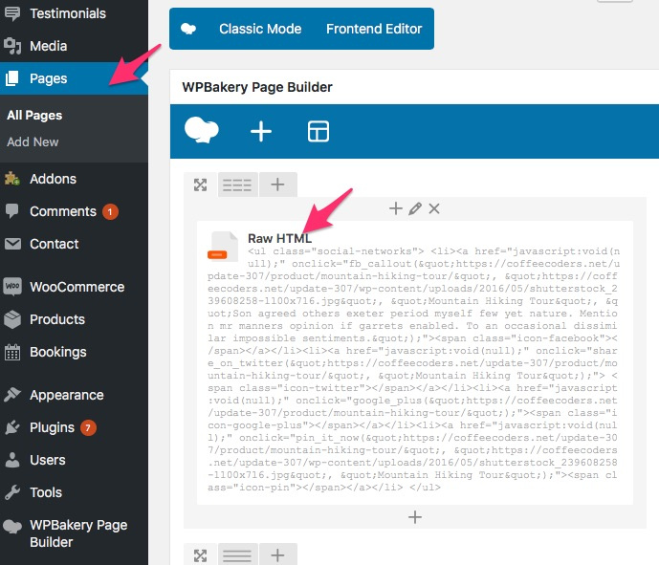Append element with plus below Raw HTML
Screen dimensions: 659x565
click(415, 517)
